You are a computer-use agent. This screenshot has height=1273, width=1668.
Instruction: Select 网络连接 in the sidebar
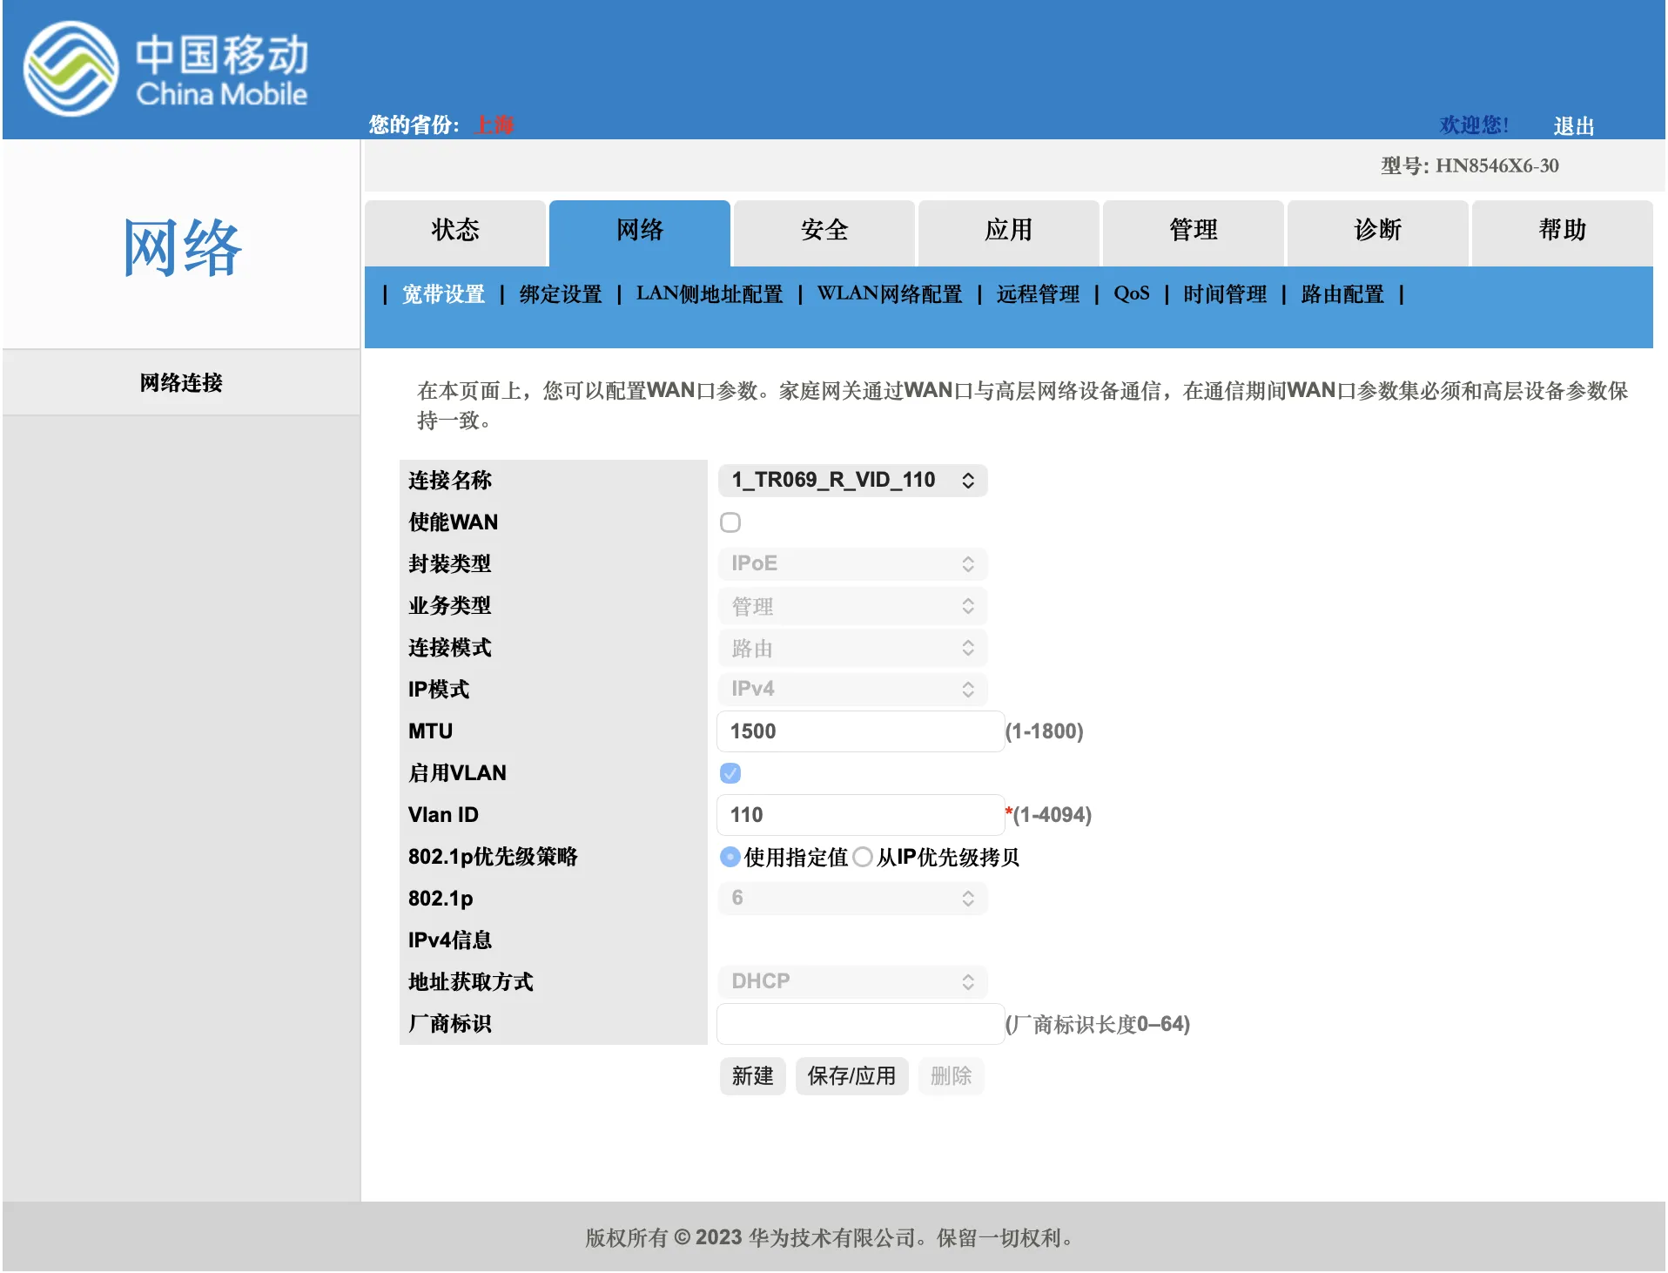[x=179, y=382]
